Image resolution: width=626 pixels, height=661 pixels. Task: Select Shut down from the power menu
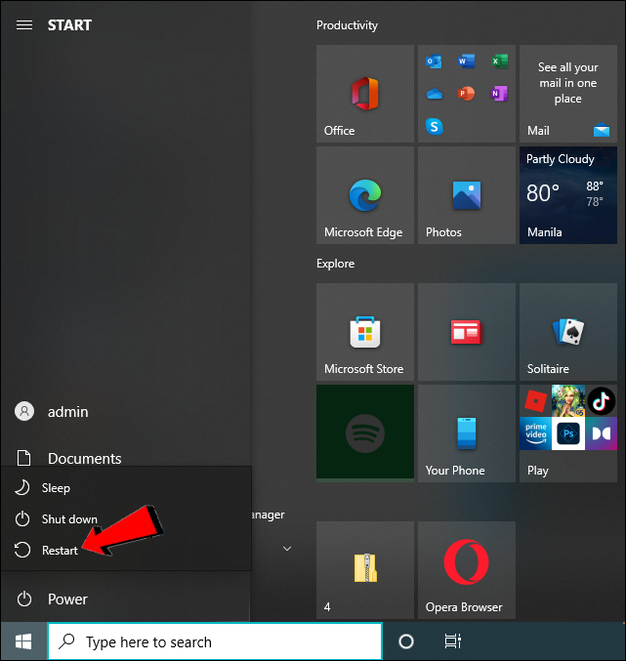click(x=126, y=519)
